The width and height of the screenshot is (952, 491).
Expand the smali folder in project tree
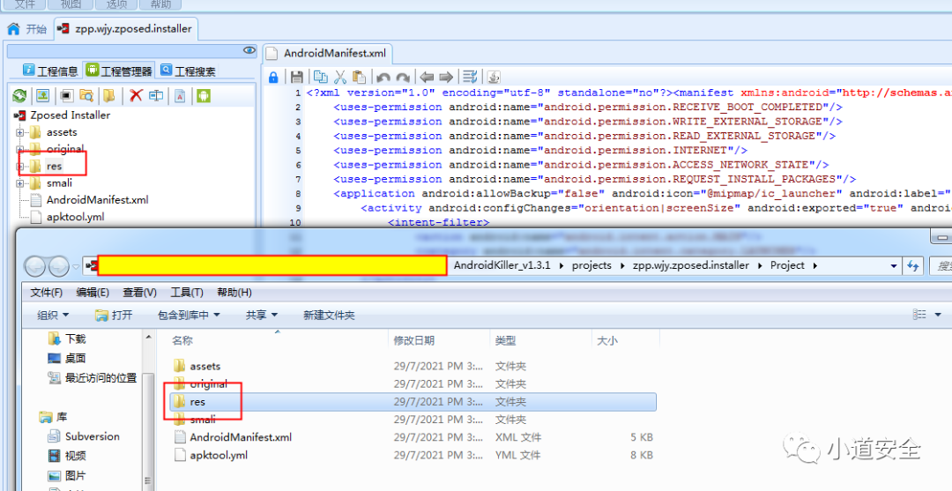click(20, 183)
